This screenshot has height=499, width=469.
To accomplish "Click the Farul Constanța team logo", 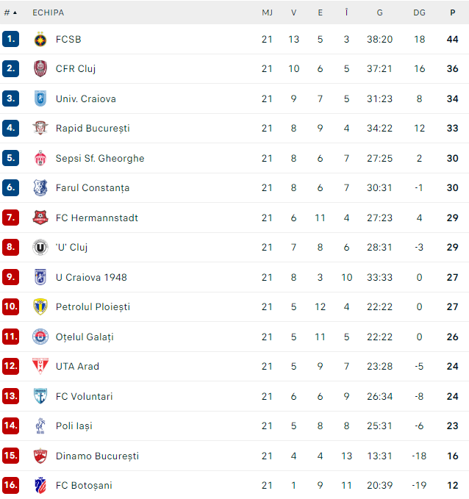I will click(40, 188).
